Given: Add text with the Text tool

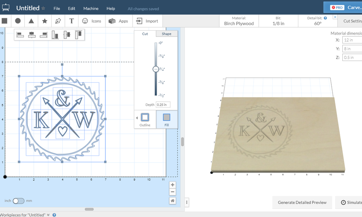Looking at the screenshot, I should pyautogui.click(x=71, y=21).
